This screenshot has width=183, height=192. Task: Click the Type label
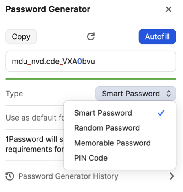14,94
